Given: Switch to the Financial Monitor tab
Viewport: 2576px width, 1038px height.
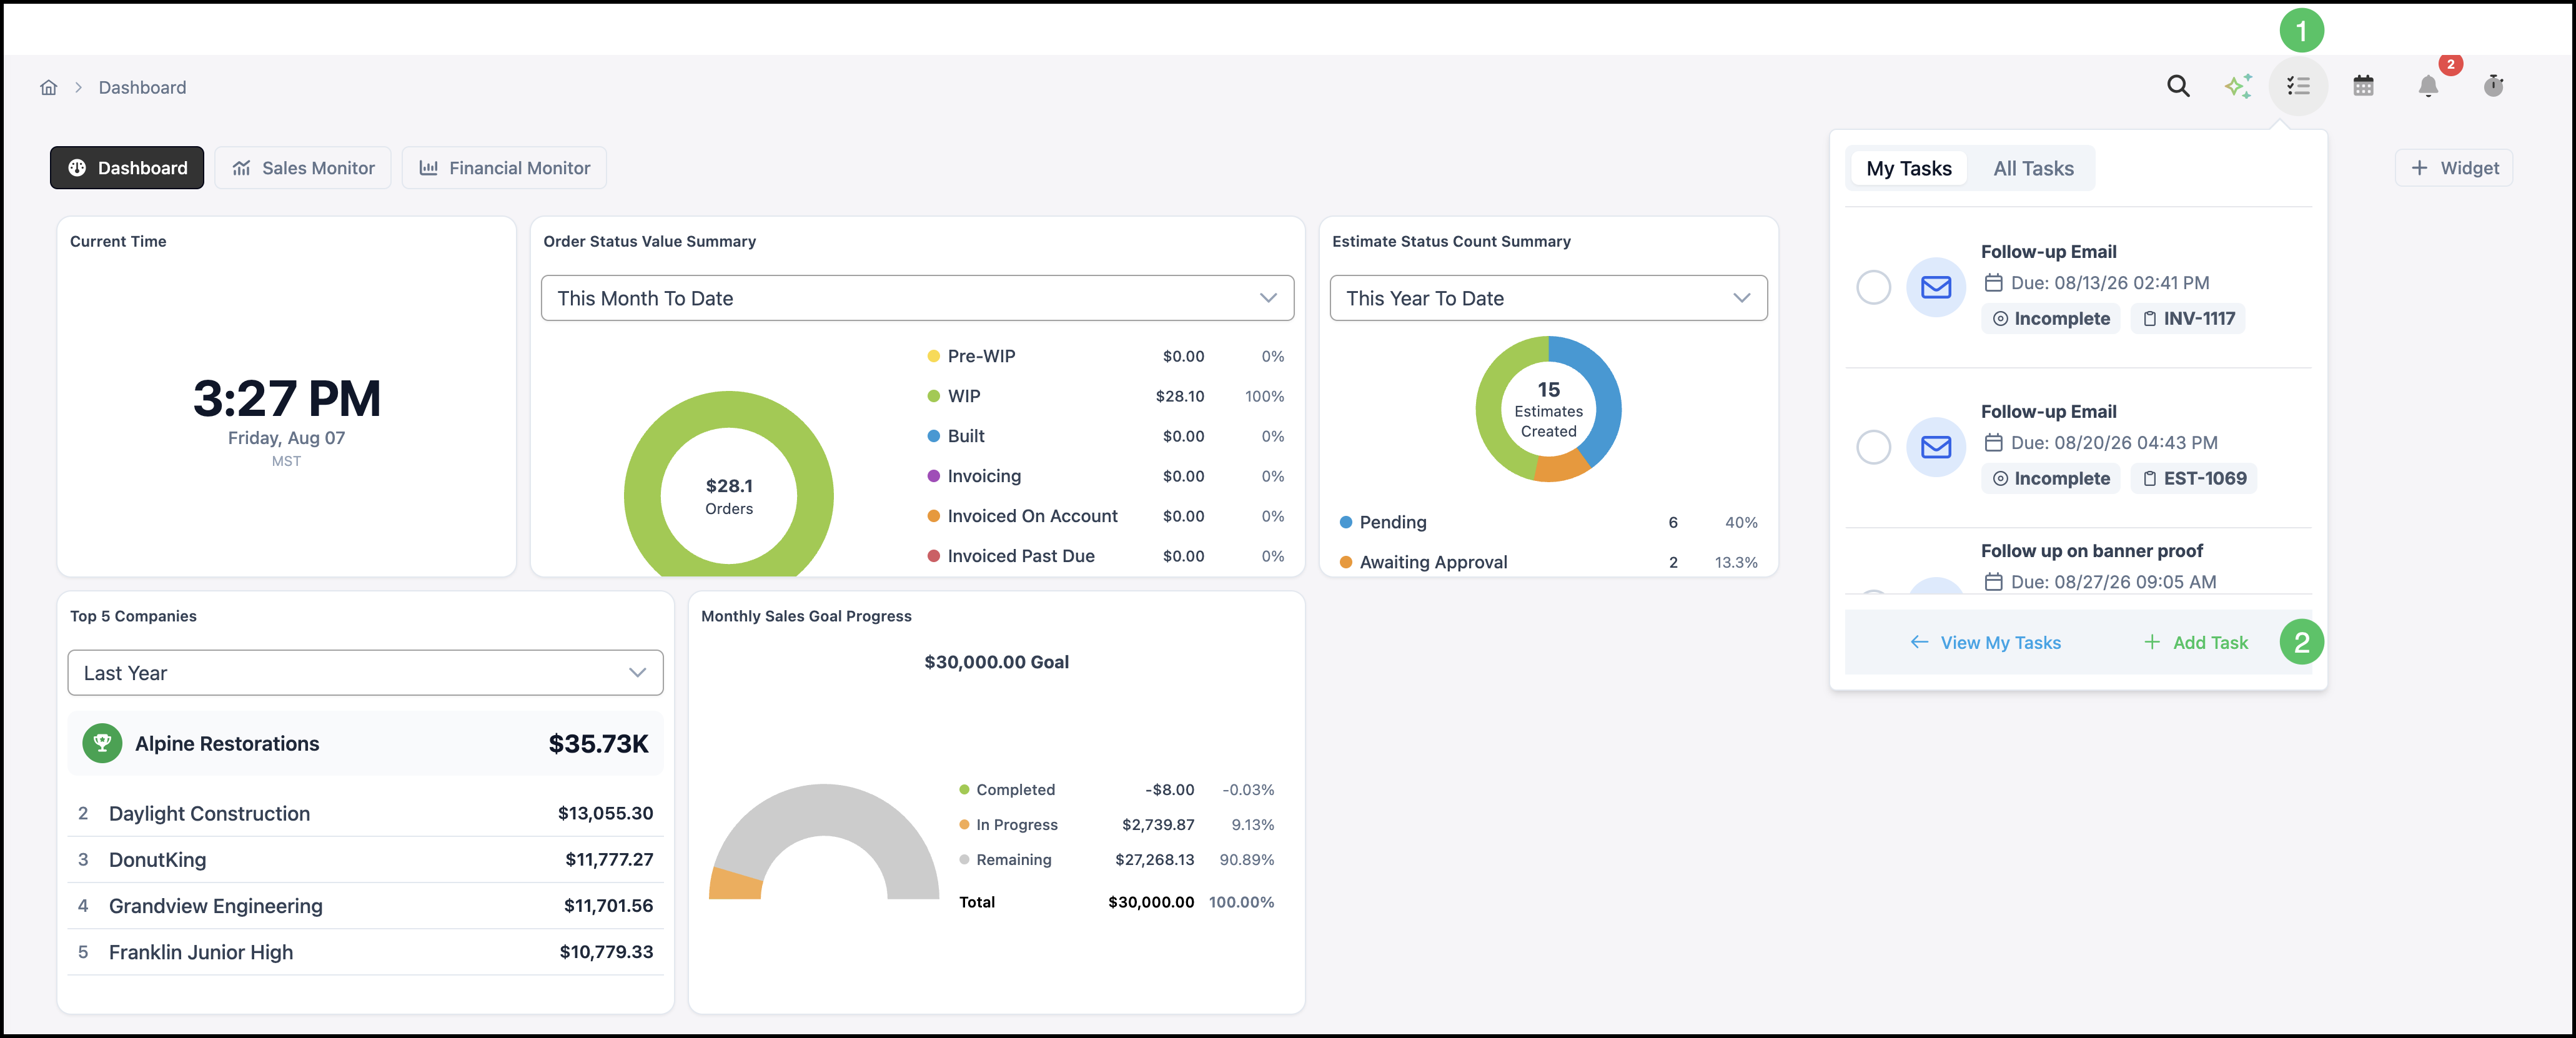Looking at the screenshot, I should (504, 168).
